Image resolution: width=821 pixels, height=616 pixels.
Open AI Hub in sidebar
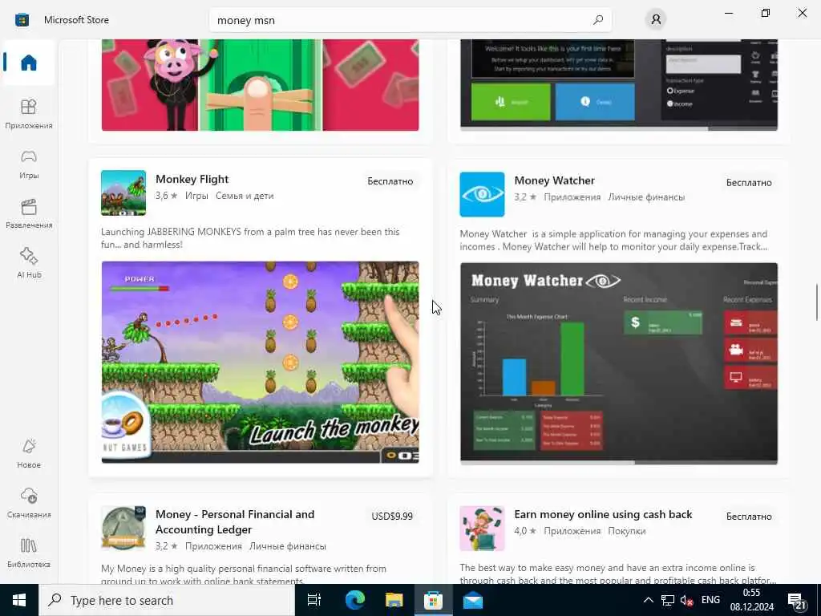tap(29, 263)
